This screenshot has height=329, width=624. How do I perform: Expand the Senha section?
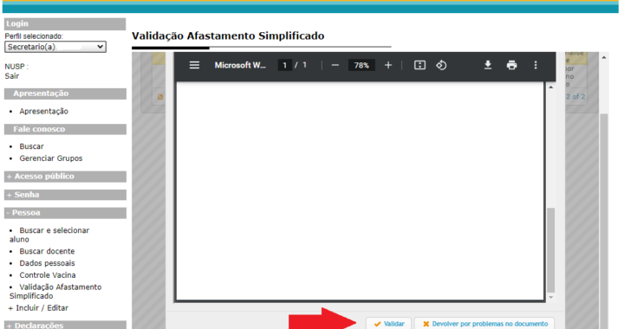(65, 195)
